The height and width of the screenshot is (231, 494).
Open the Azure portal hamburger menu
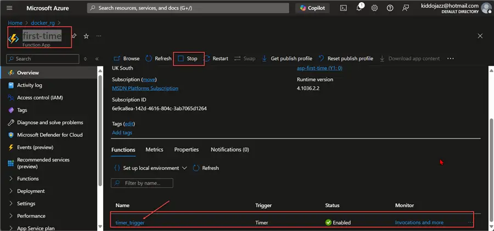click(9, 8)
